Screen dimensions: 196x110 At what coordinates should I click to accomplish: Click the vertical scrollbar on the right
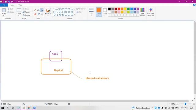click(195, 58)
